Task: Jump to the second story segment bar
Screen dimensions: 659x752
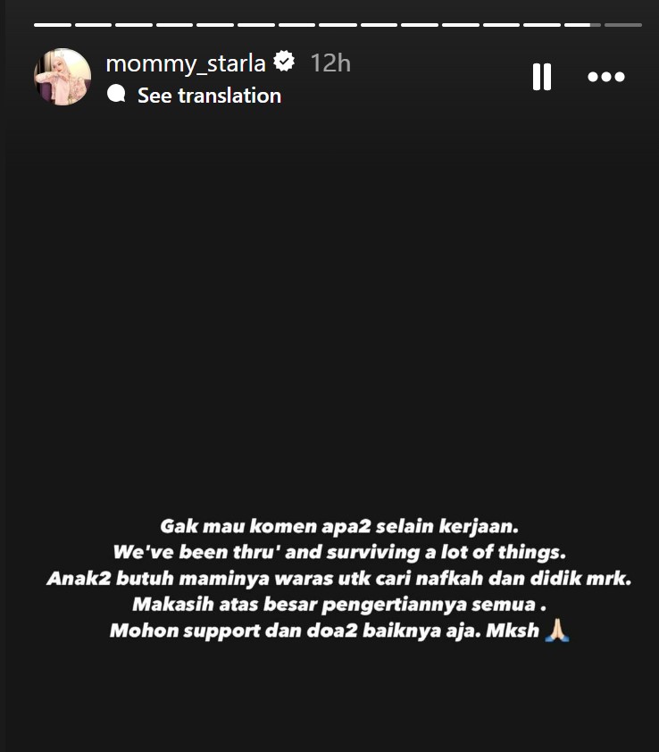Action: click(93, 24)
